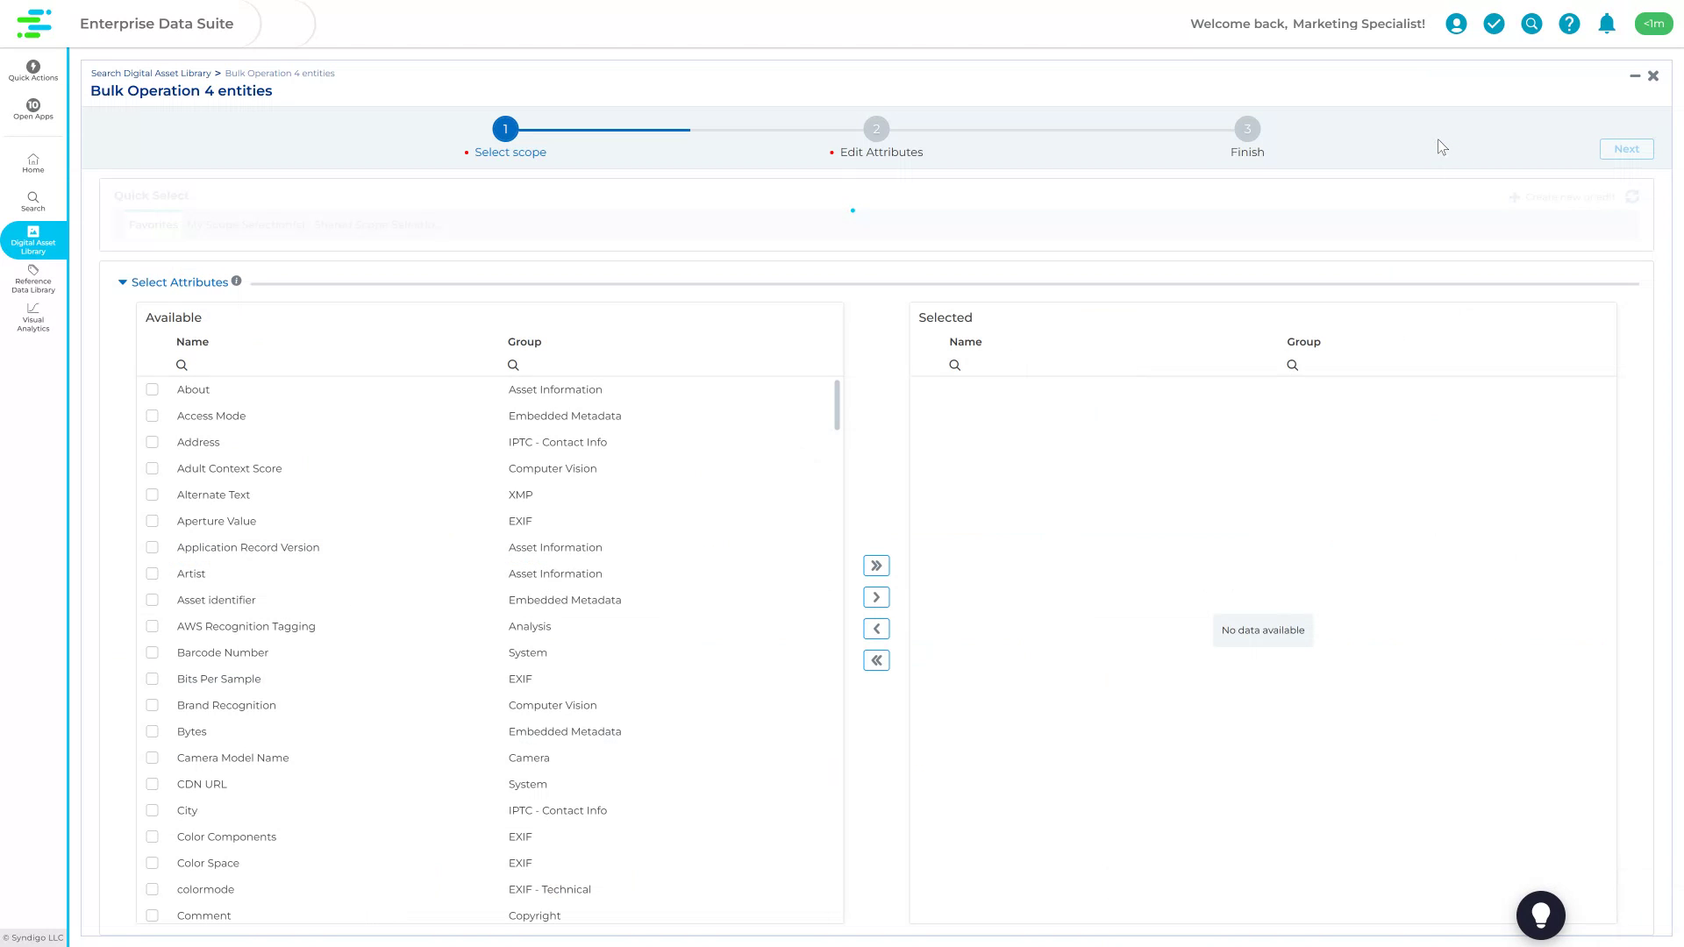Click the Next button
This screenshot has height=947, width=1684.
[1626, 148]
